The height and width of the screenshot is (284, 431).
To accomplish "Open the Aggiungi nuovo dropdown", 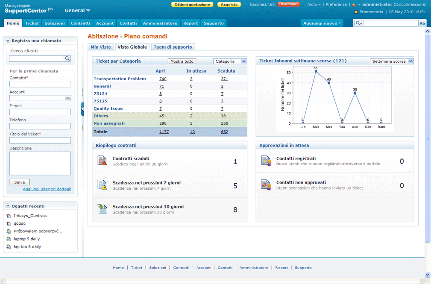I will tap(322, 23).
